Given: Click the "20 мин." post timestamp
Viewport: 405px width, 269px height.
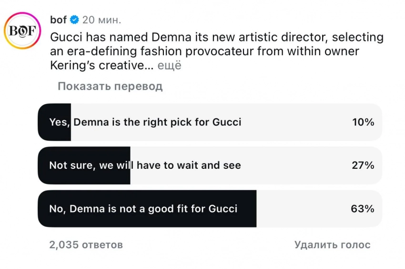Looking at the screenshot, I should tap(102, 20).
